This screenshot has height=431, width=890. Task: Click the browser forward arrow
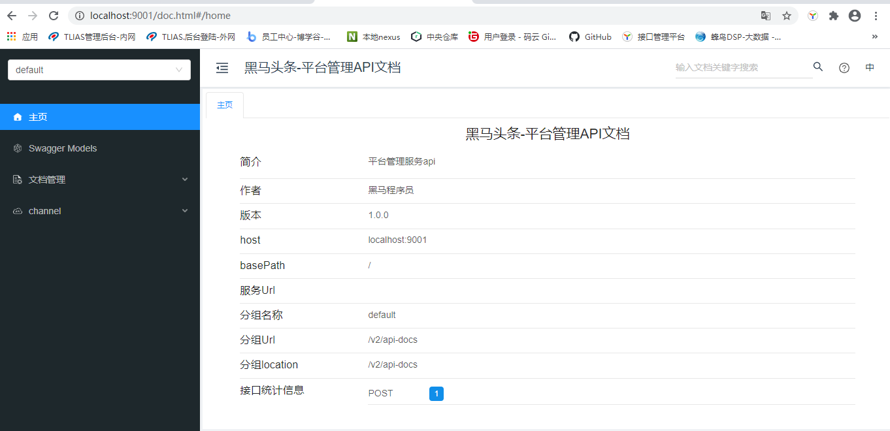point(33,16)
